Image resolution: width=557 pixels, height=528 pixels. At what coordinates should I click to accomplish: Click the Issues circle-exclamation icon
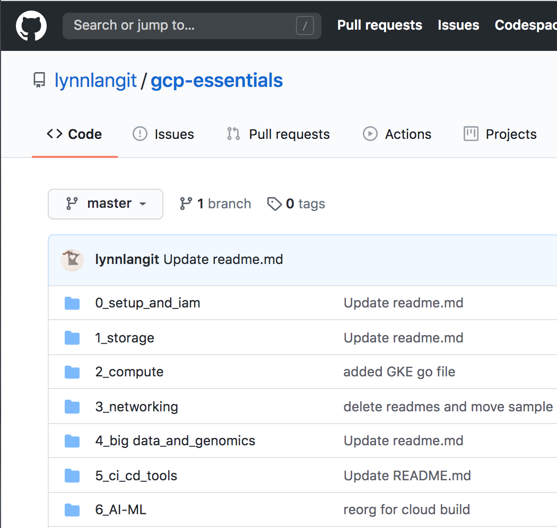click(140, 134)
